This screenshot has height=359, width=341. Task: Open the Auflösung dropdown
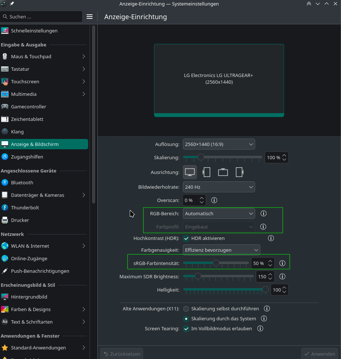pyautogui.click(x=219, y=144)
